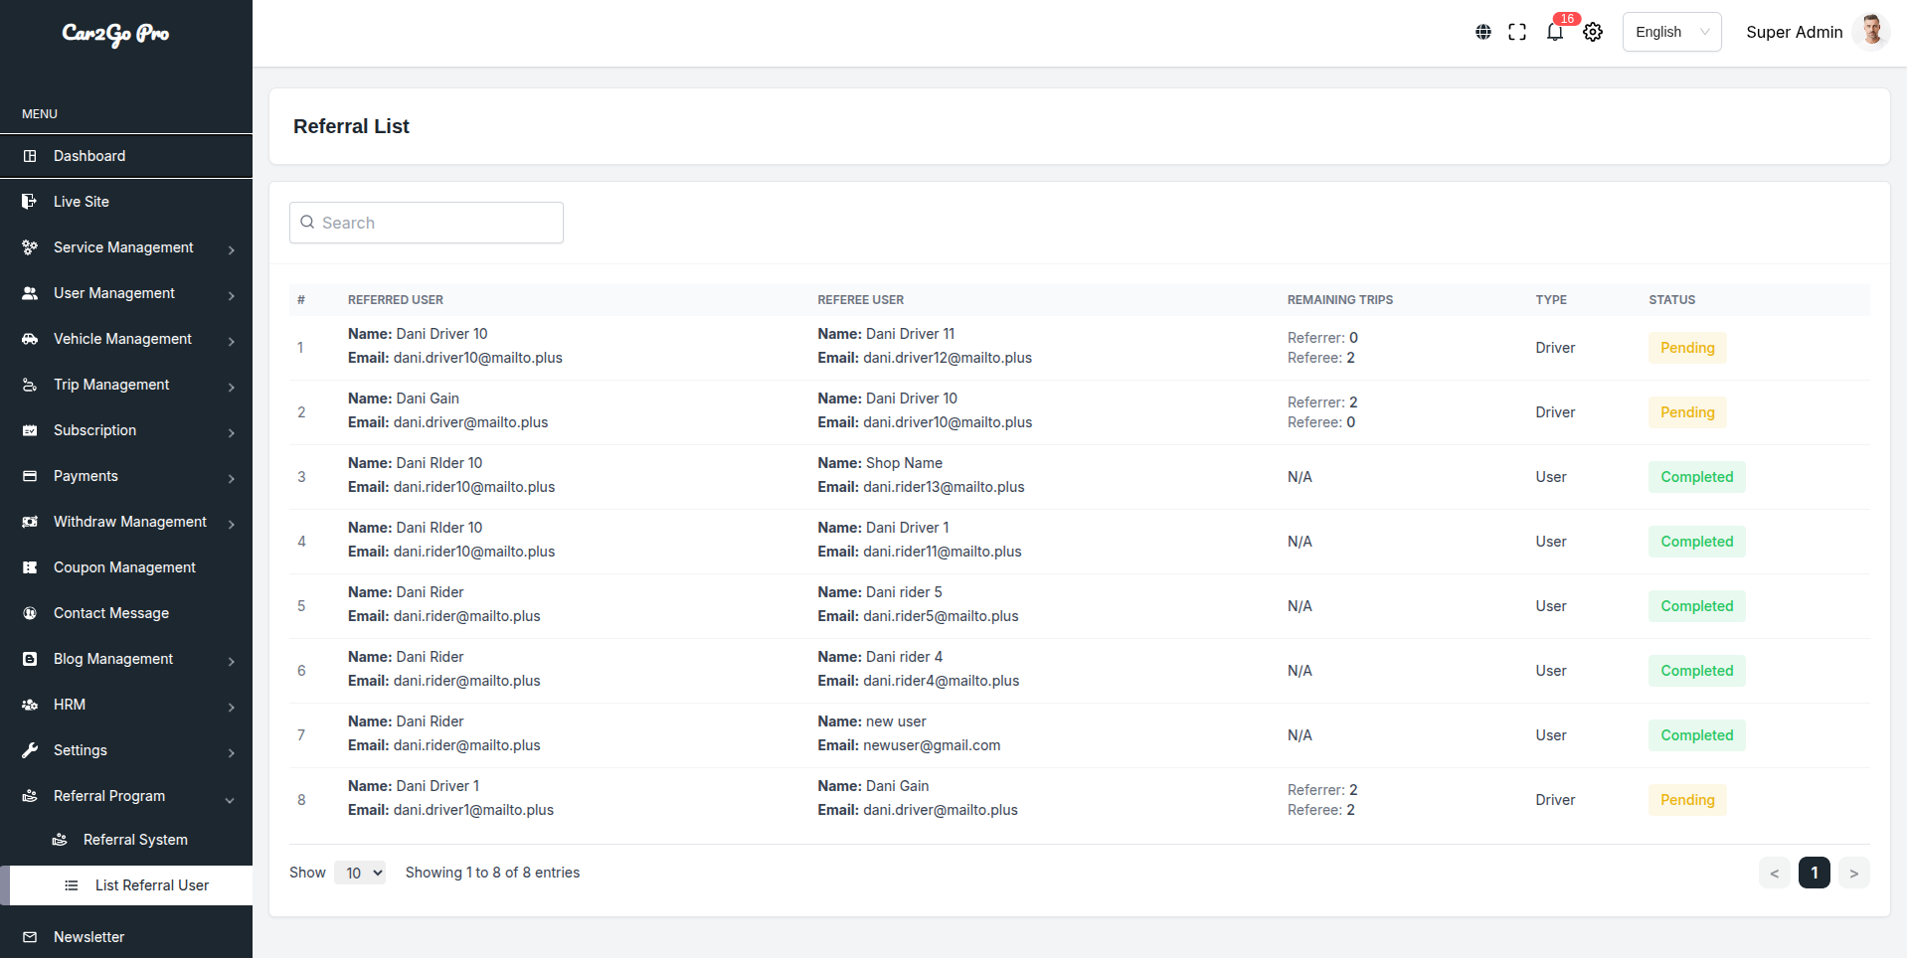
Task: Select page 1 in pagination
Action: pos(1814,873)
